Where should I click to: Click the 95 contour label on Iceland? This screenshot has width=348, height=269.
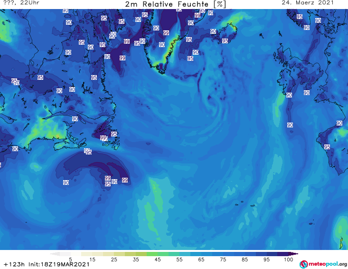click(225, 41)
